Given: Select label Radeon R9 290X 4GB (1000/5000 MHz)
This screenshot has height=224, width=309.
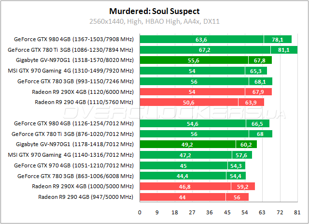Looking at the screenshot, I should pos(83,186).
